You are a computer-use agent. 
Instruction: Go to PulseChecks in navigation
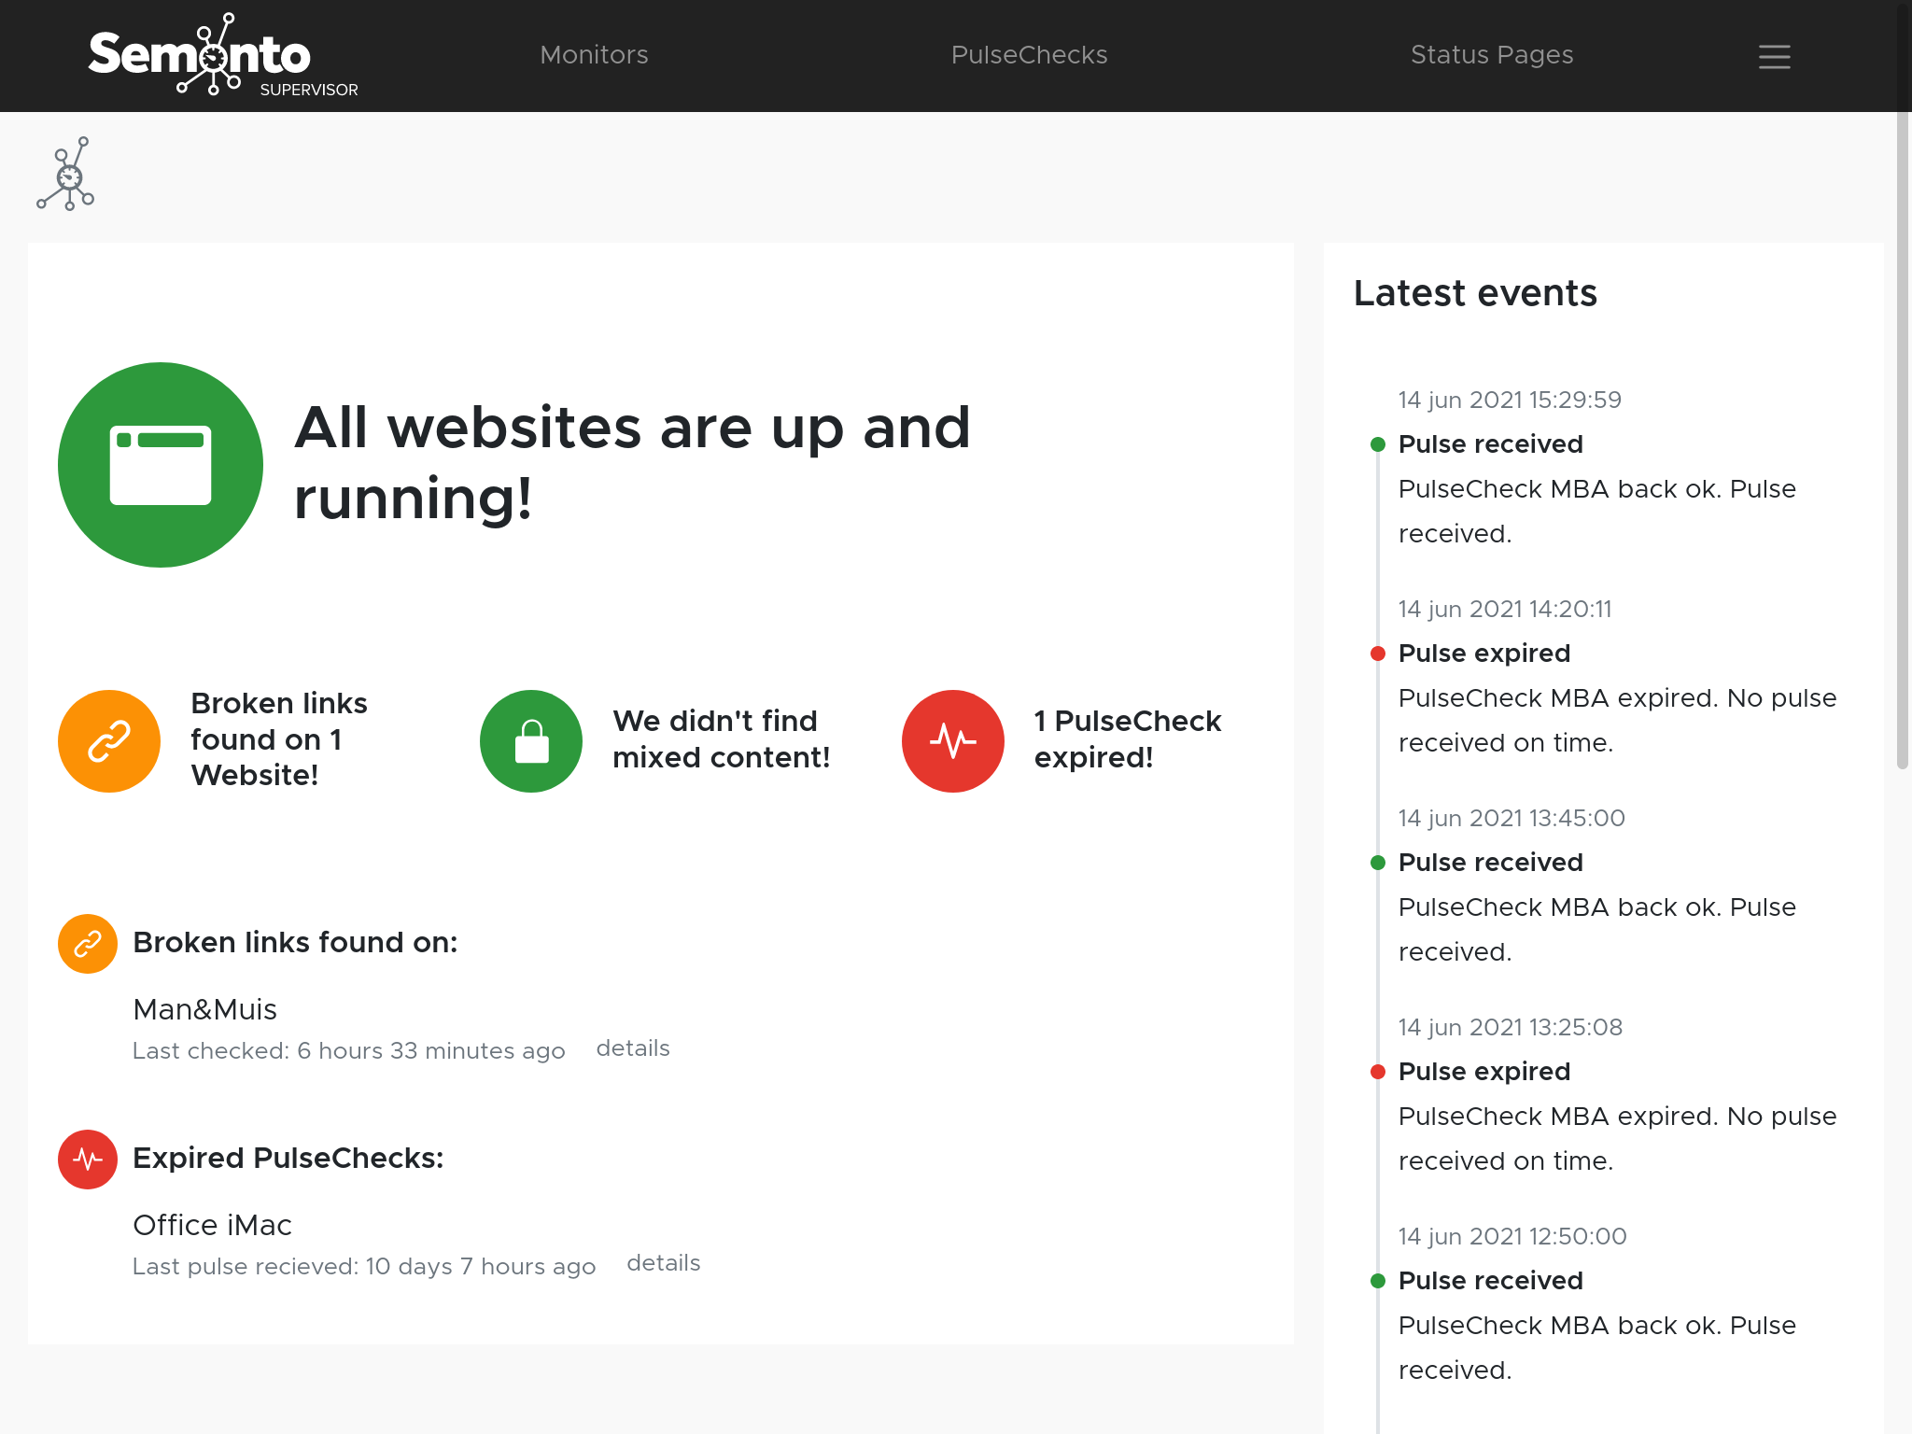click(1029, 55)
